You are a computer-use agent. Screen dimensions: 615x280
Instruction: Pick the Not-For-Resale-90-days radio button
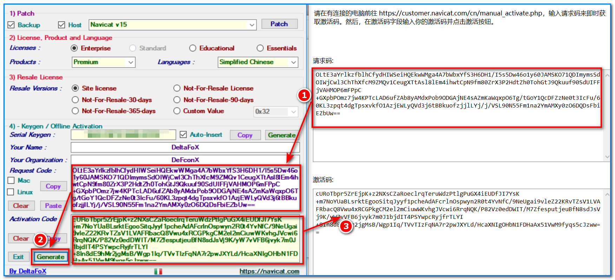pos(177,100)
